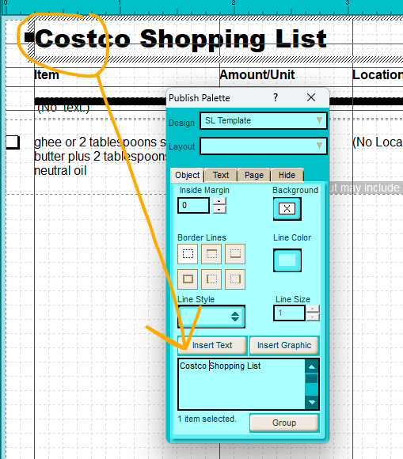Open the empty Layout dropdown

click(264, 146)
